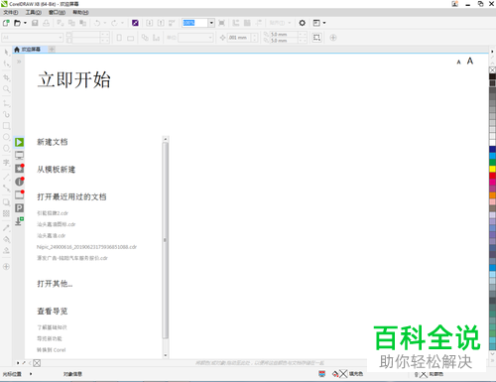496x382 pixels.
Task: Pick the green swatch in color palette
Action: 493,162
